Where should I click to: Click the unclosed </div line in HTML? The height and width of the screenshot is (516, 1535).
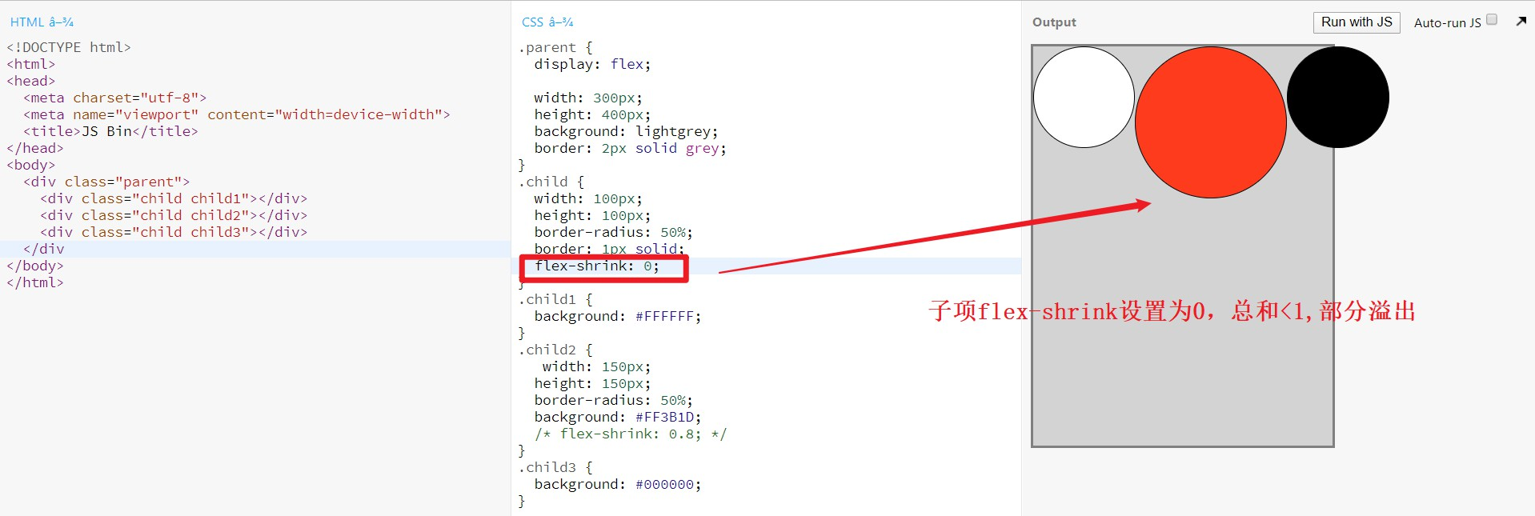point(43,249)
